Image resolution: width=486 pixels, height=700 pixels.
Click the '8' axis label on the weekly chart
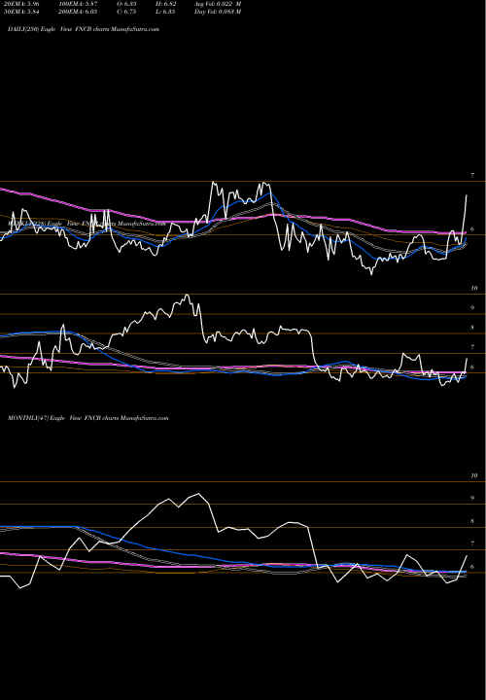point(472,328)
